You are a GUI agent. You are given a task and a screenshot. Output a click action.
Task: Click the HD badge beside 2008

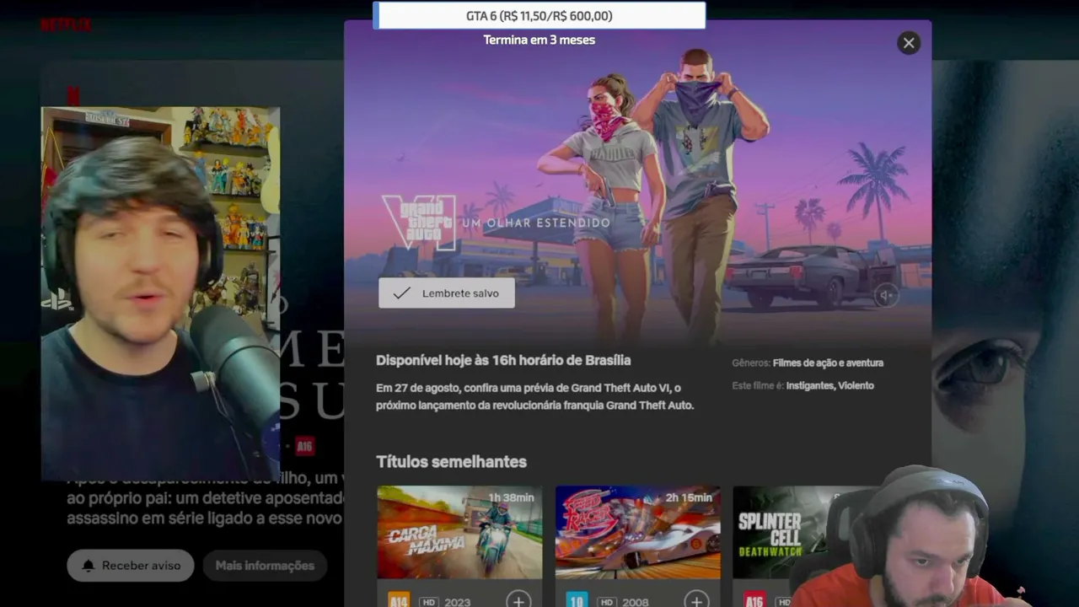coord(608,602)
